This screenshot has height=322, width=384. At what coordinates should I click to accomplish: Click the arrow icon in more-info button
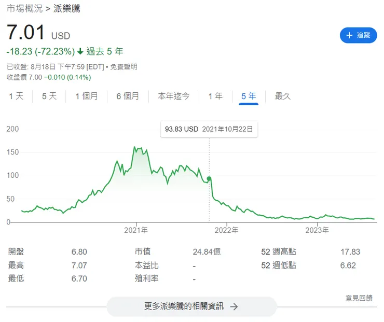click(x=234, y=306)
